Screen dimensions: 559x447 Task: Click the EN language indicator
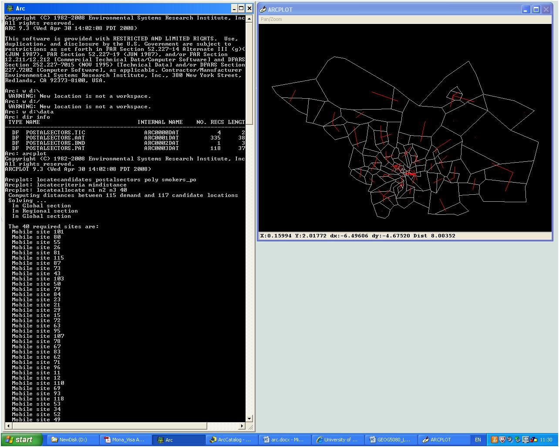click(x=478, y=440)
